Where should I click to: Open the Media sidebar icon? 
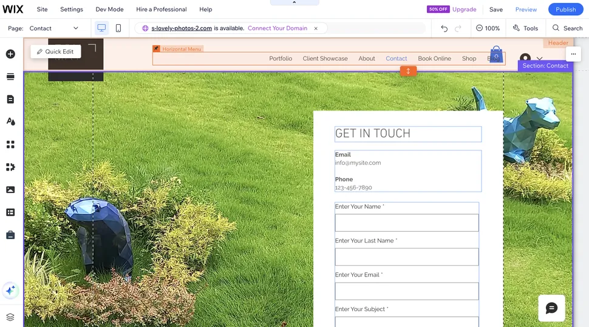pos(10,190)
